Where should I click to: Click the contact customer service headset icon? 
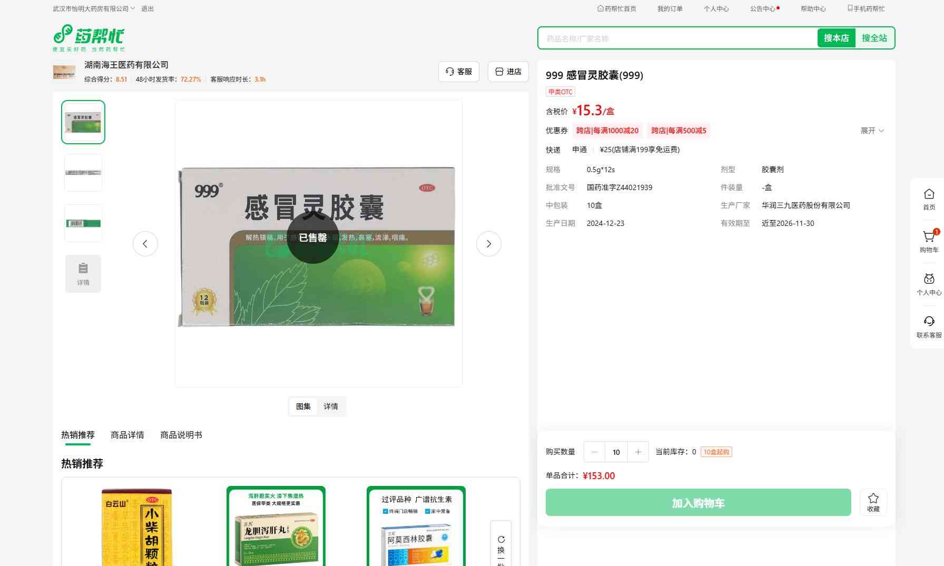pos(929,322)
